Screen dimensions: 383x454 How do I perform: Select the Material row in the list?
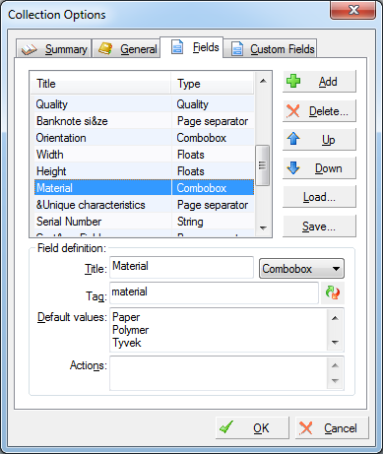[x=143, y=188]
